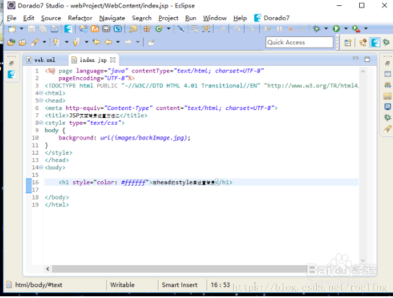Click the Open Project folder icon

tap(11, 42)
